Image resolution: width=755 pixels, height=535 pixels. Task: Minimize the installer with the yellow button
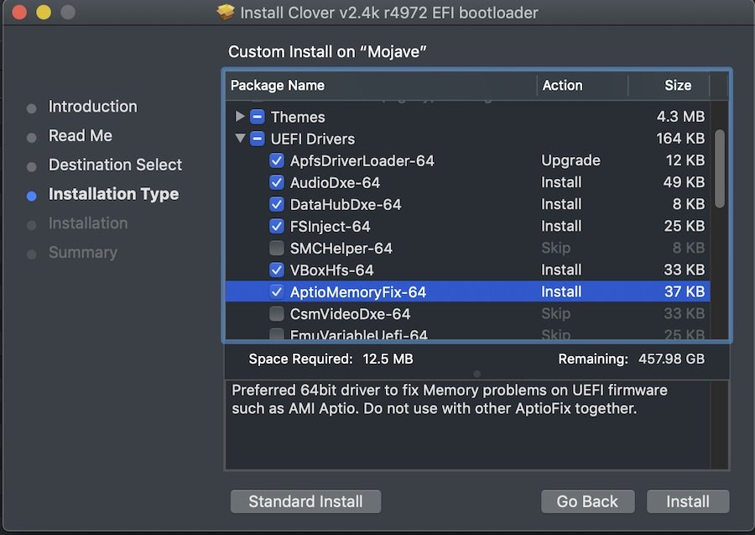(44, 12)
